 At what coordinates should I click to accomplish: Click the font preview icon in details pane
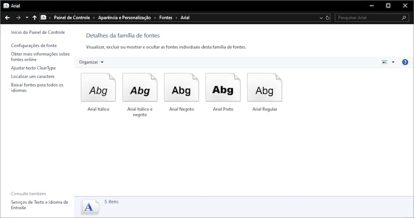[90, 207]
